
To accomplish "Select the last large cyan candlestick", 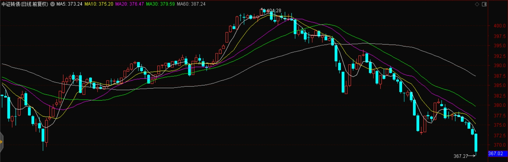I will pos(476,143).
